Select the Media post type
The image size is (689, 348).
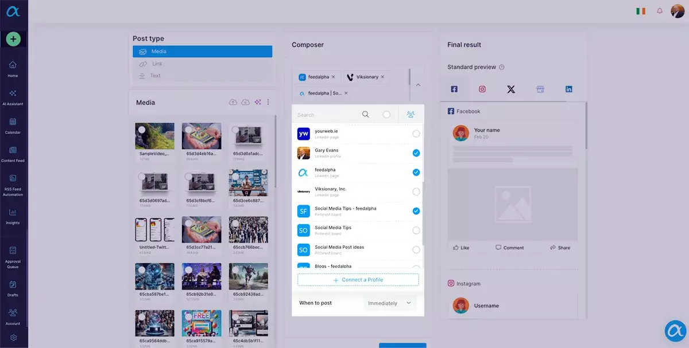[202, 52]
